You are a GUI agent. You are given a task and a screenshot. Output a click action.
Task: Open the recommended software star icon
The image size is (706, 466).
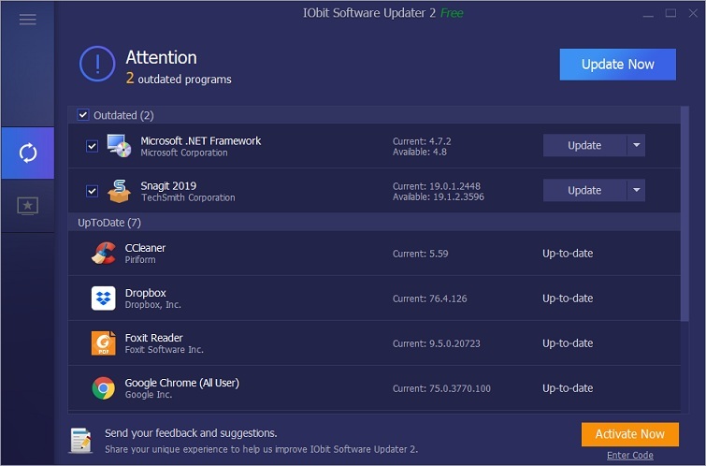coord(28,205)
